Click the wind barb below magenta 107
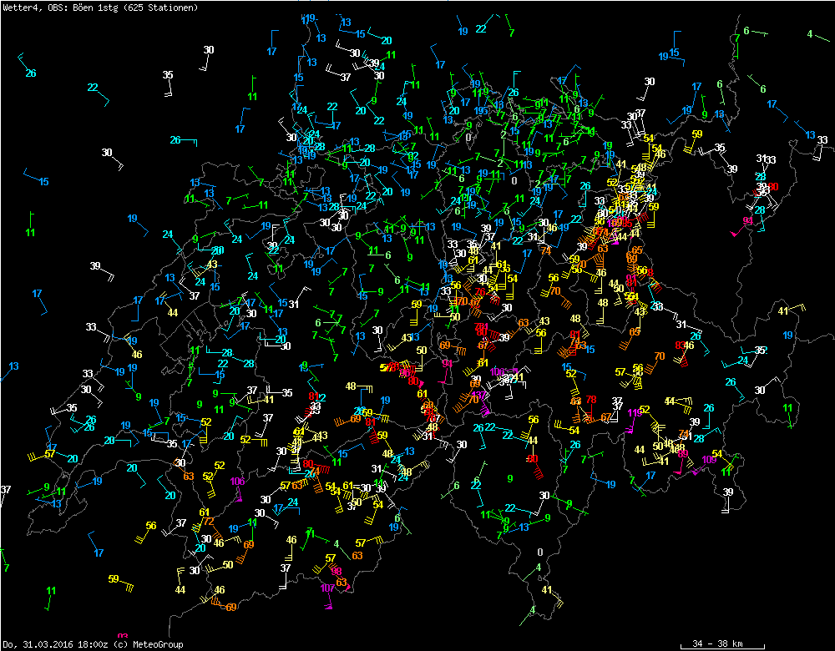 [x=329, y=604]
